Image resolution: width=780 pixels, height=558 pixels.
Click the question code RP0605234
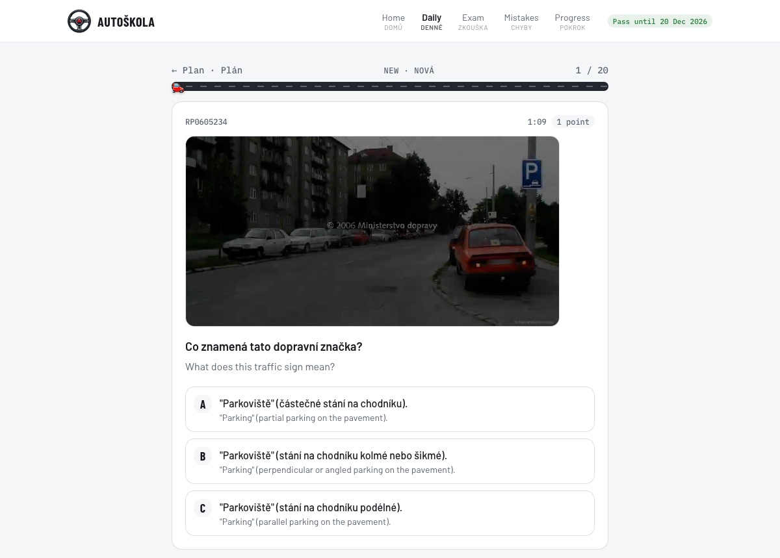206,122
